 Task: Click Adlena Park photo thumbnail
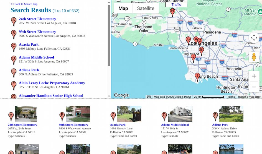click(x=231, y=114)
